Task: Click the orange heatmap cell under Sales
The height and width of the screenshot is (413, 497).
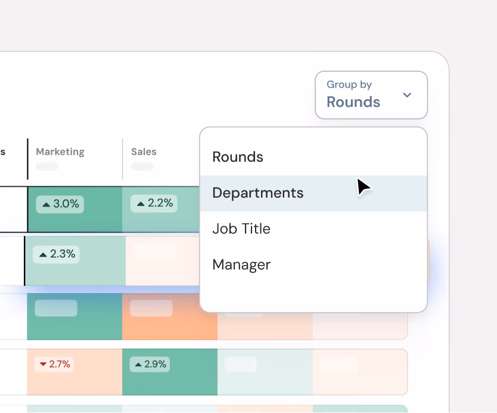Action: (170, 316)
